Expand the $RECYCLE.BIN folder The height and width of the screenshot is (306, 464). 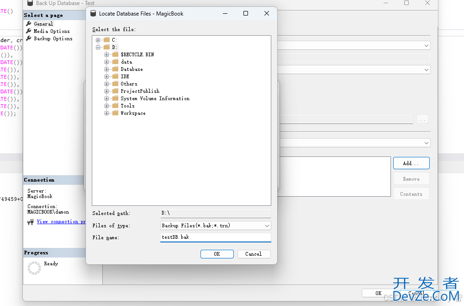pyautogui.click(x=106, y=54)
